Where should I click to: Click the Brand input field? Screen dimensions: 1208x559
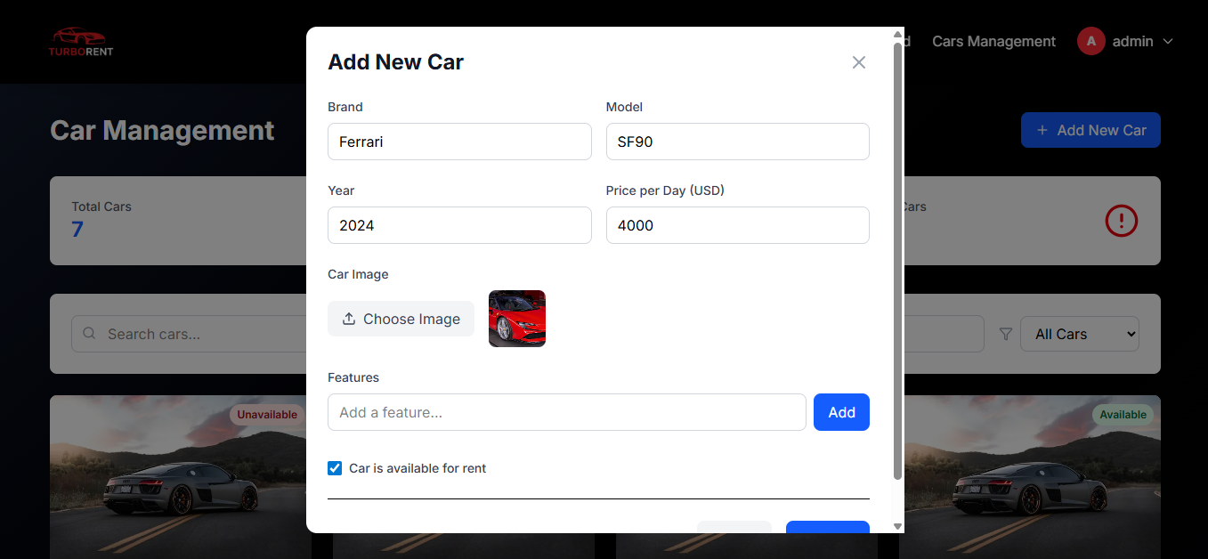(459, 142)
